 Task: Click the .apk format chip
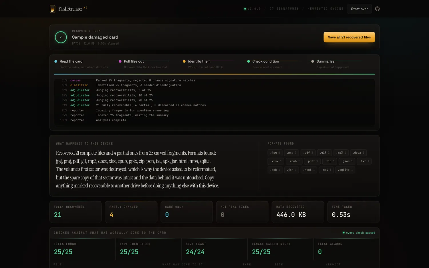tap(275, 170)
